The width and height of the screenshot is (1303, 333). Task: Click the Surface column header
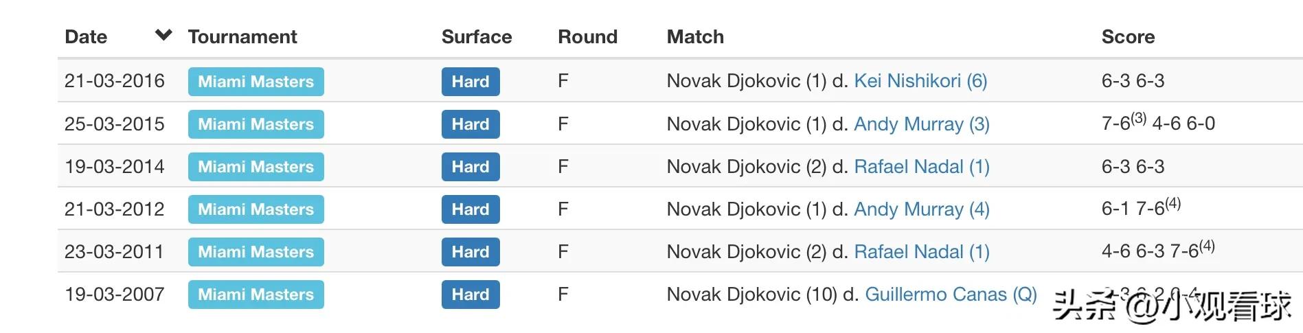tap(477, 37)
